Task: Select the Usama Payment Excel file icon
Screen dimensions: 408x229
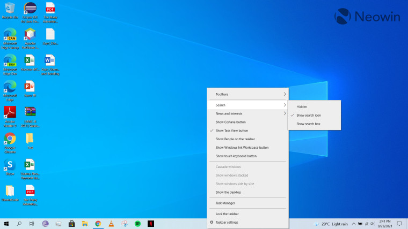Action: 30,169
